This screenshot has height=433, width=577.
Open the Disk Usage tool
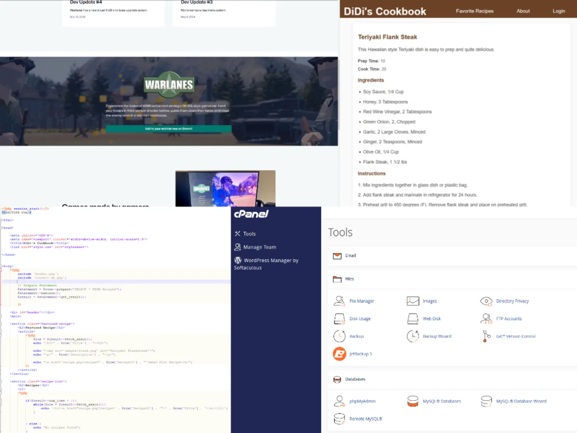coord(360,319)
